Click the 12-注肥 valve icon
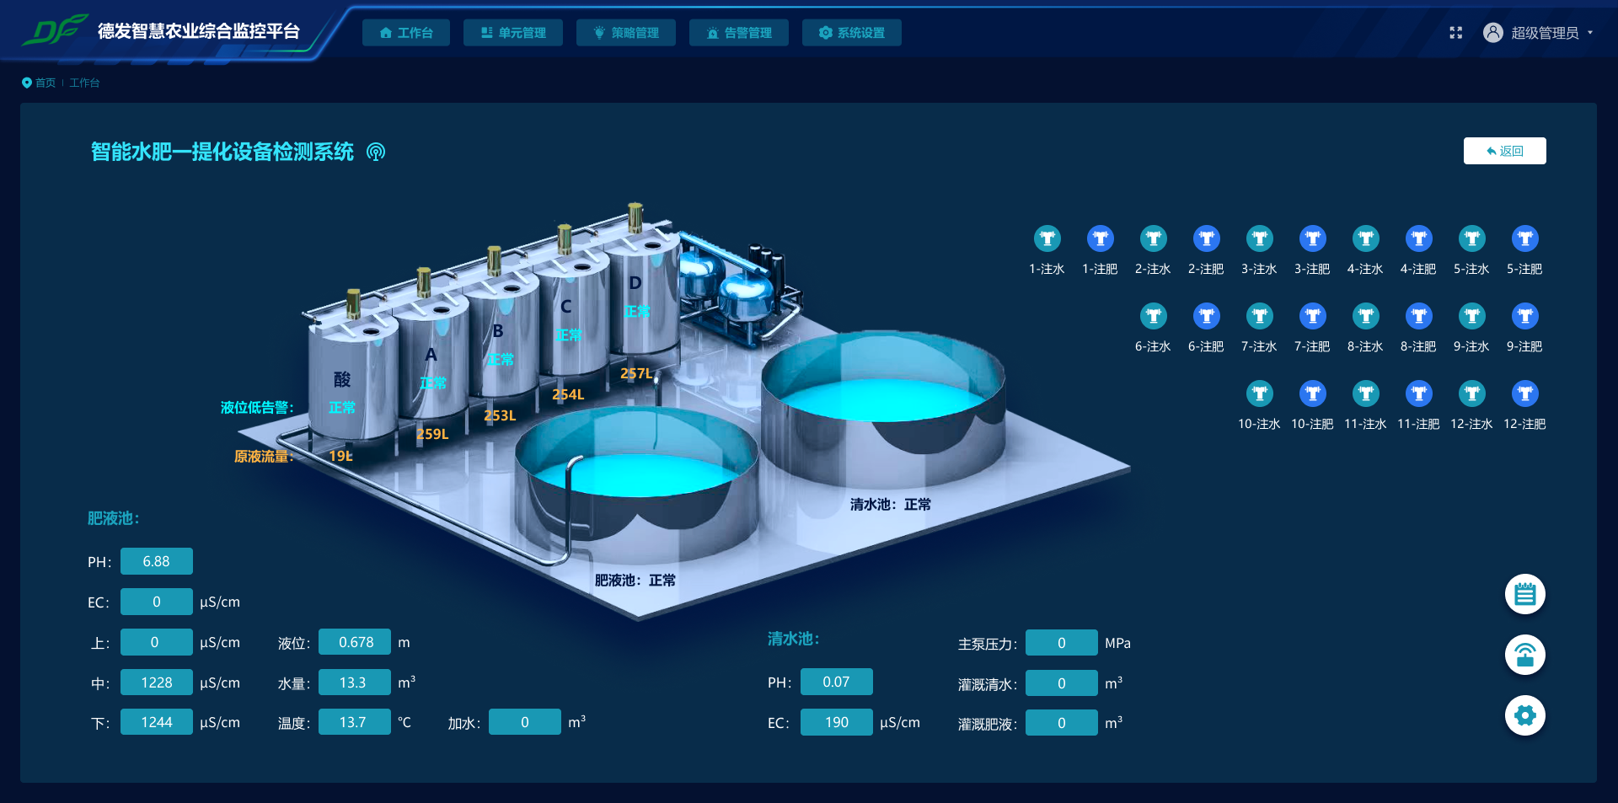Image resolution: width=1618 pixels, height=803 pixels. coord(1524,394)
